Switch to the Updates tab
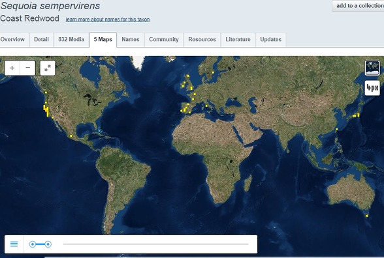 click(271, 40)
